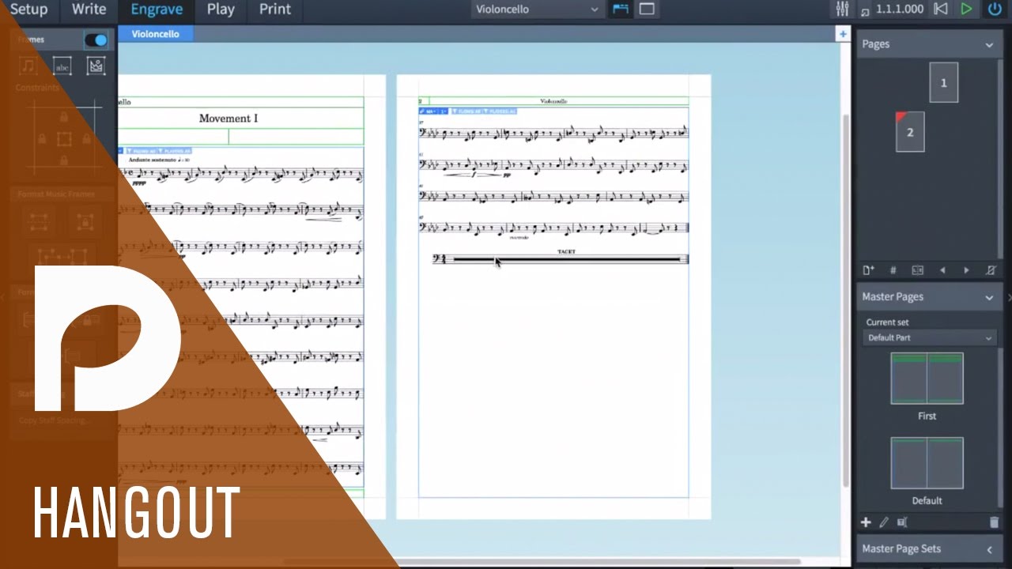Click the Insert Page Number Change icon
This screenshot has height=569, width=1012.
click(893, 270)
